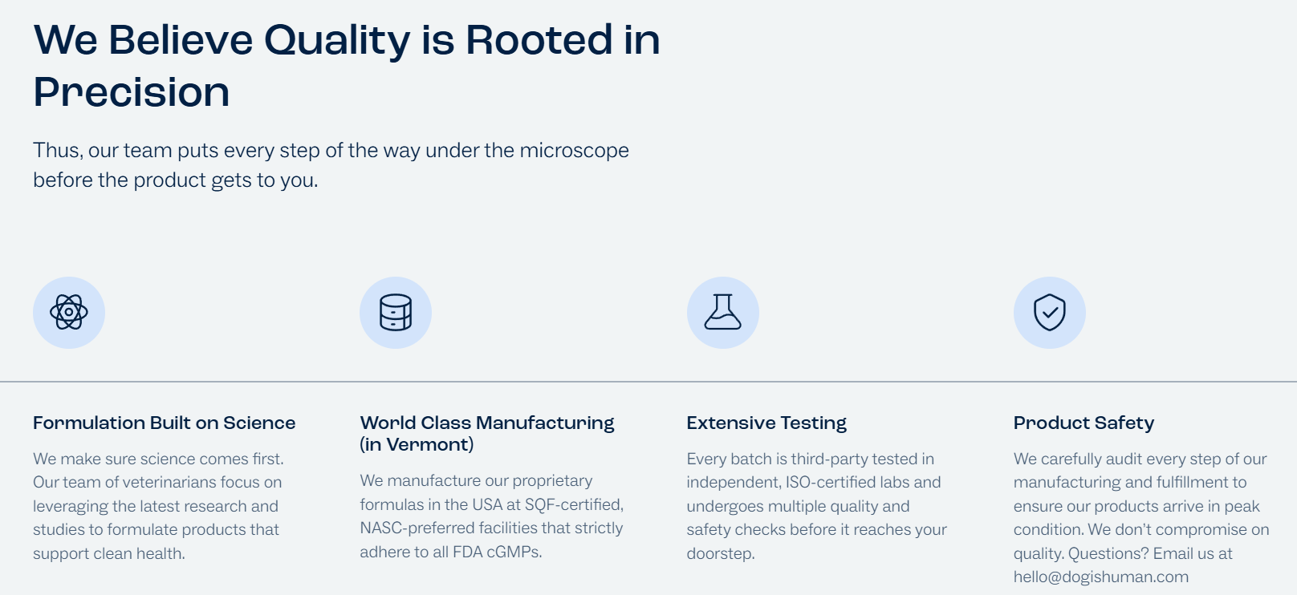Click the '(in Vermont)' subtitle text
1297x595 pixels.
tap(417, 444)
